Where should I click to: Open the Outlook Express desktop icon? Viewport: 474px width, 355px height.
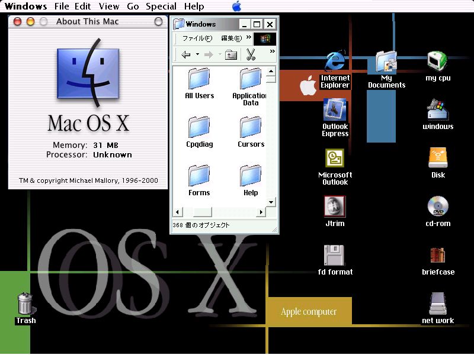335,110
